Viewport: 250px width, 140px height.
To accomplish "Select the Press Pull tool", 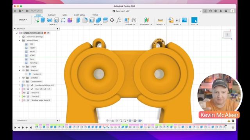I will click(78, 20).
